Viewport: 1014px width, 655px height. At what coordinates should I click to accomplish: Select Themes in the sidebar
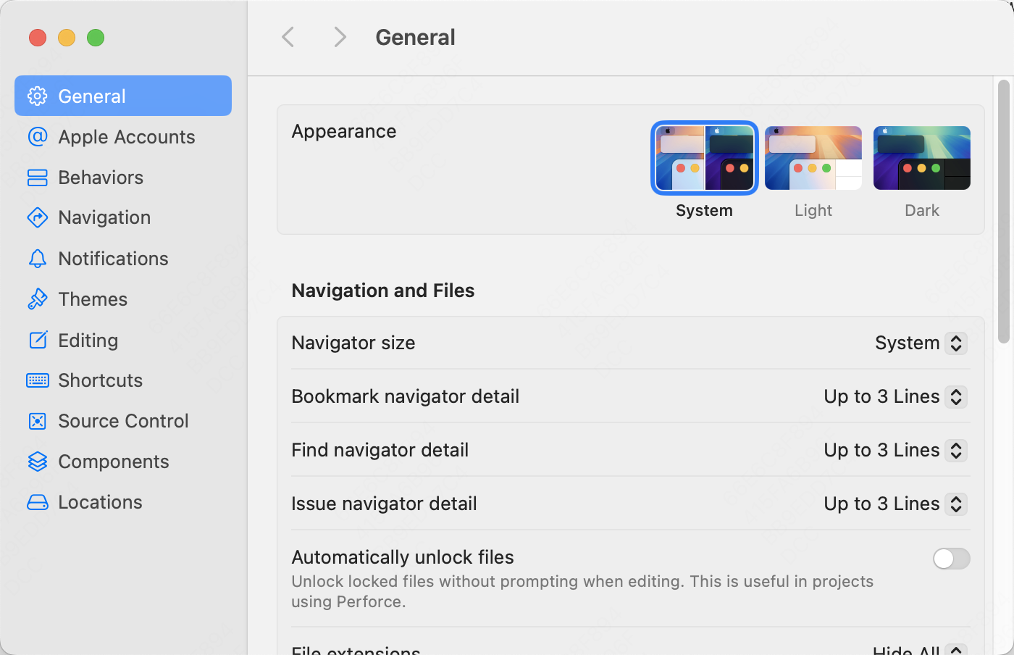click(123, 299)
